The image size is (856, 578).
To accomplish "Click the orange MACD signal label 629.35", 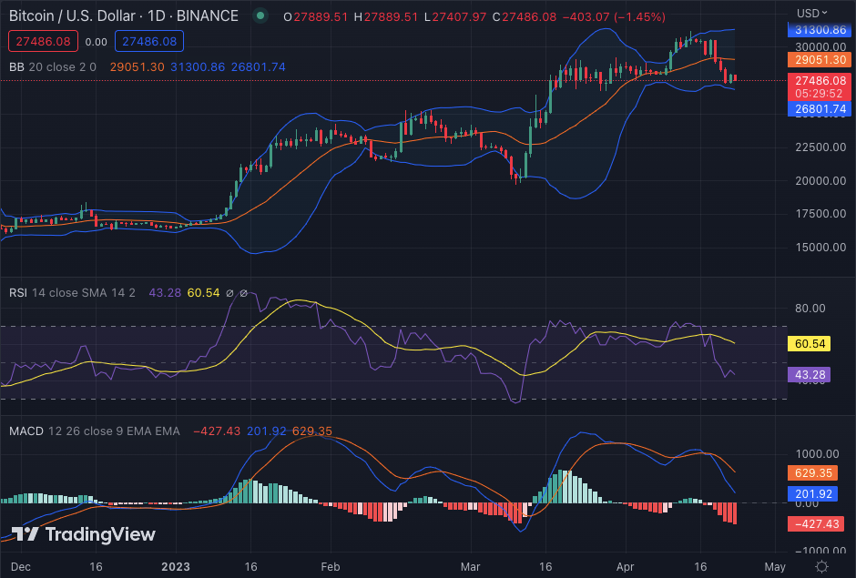I will click(x=812, y=473).
